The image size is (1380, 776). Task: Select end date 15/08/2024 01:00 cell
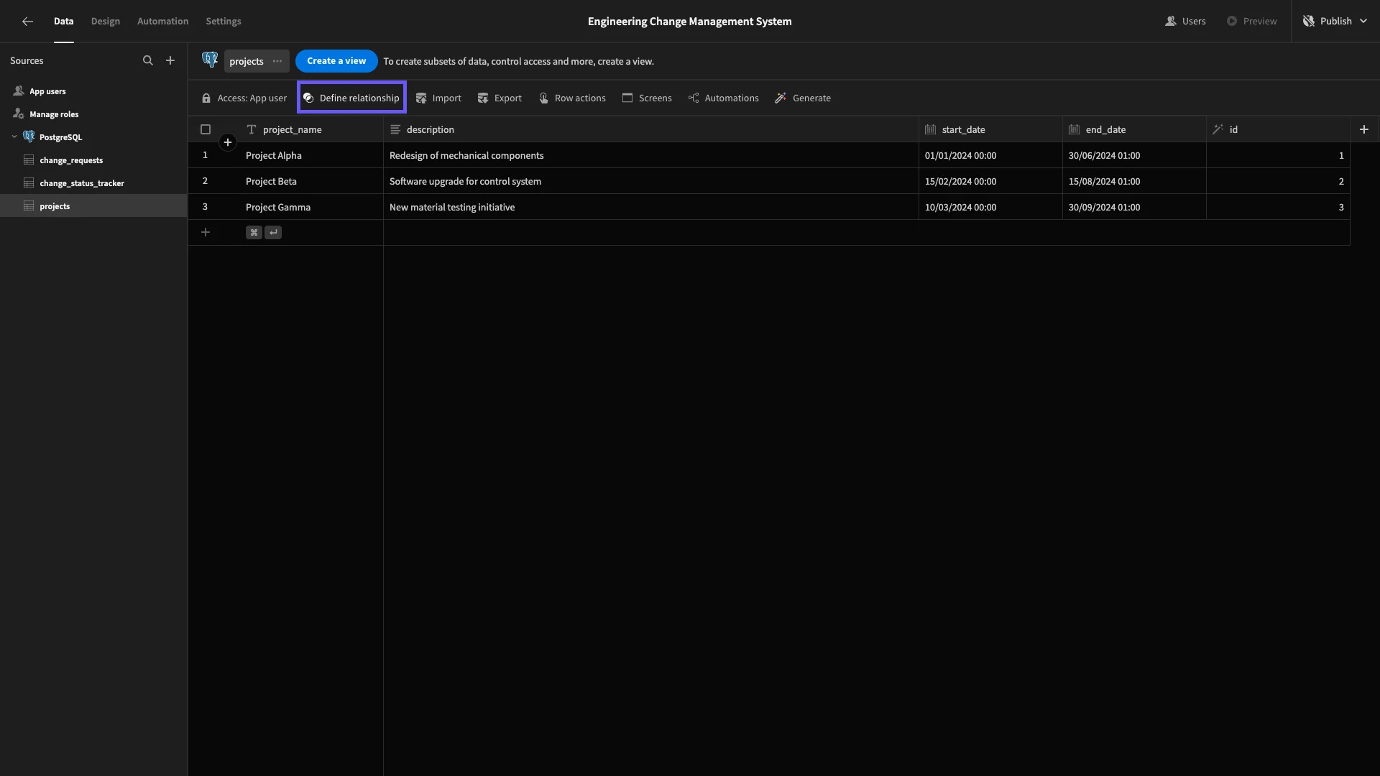tap(1134, 181)
